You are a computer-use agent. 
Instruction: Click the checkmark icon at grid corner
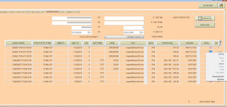[x=220, y=41]
